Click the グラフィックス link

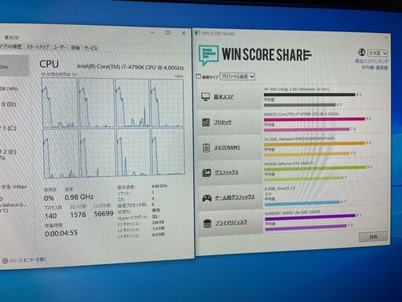pos(227,172)
